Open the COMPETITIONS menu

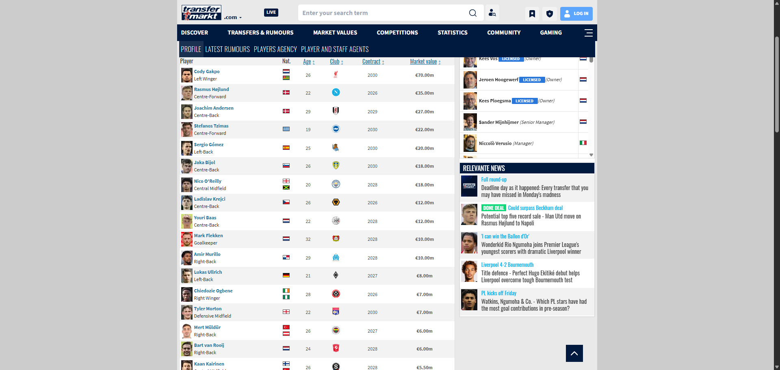coord(397,32)
